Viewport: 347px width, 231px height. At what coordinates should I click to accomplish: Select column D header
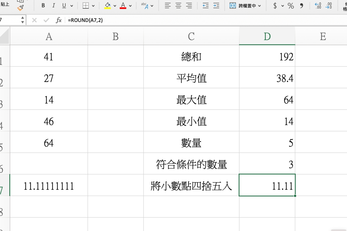[267, 36]
